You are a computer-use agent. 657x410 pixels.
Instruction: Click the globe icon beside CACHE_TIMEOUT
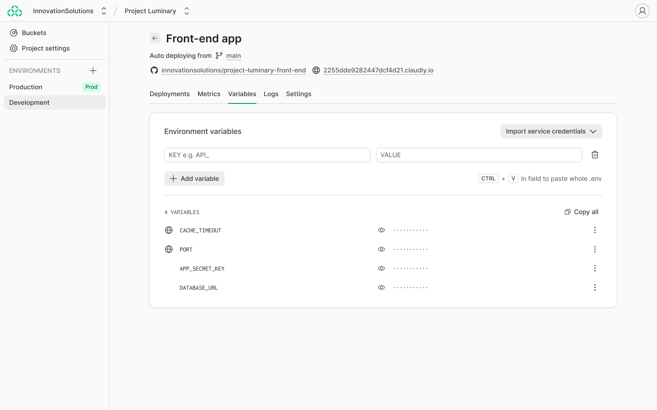169,230
